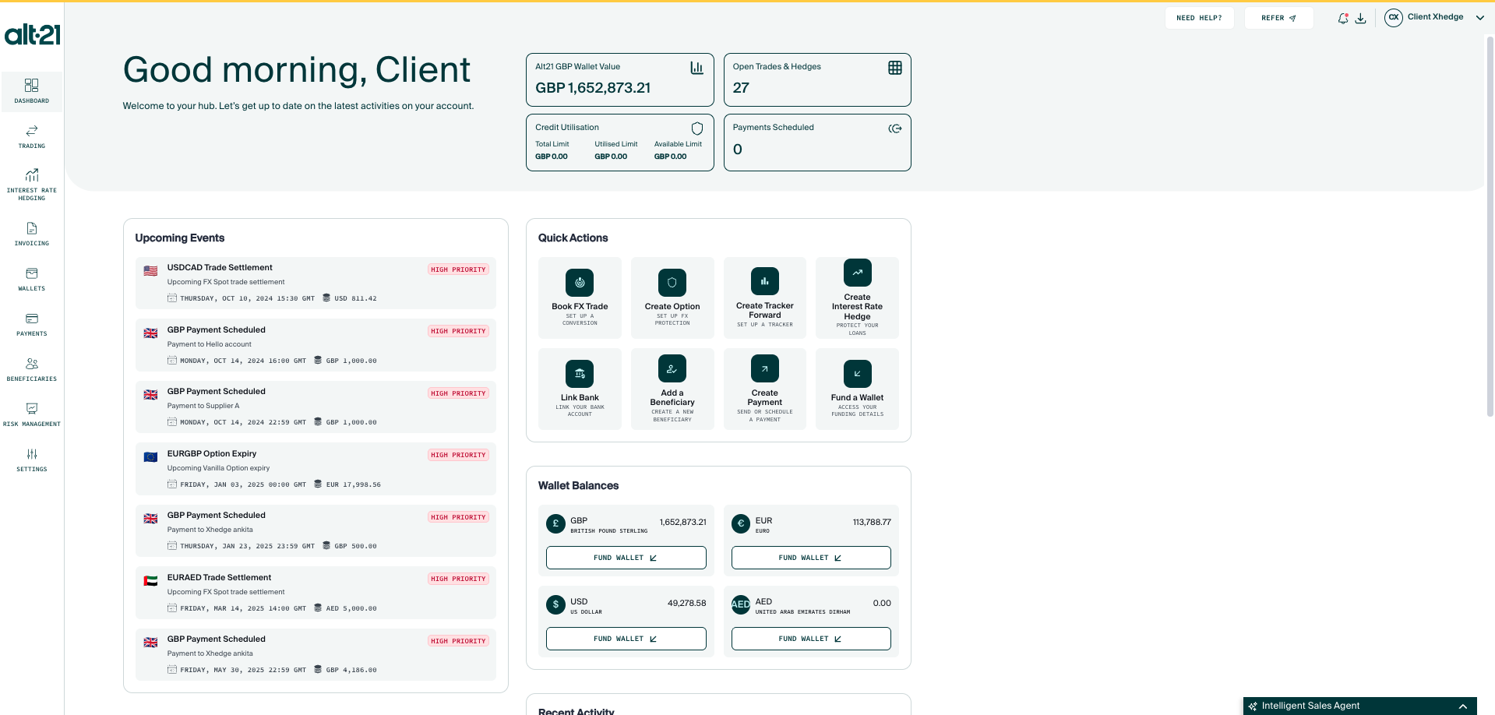The height and width of the screenshot is (715, 1495).
Task: Click the wallet value chart icon
Action: (696, 68)
